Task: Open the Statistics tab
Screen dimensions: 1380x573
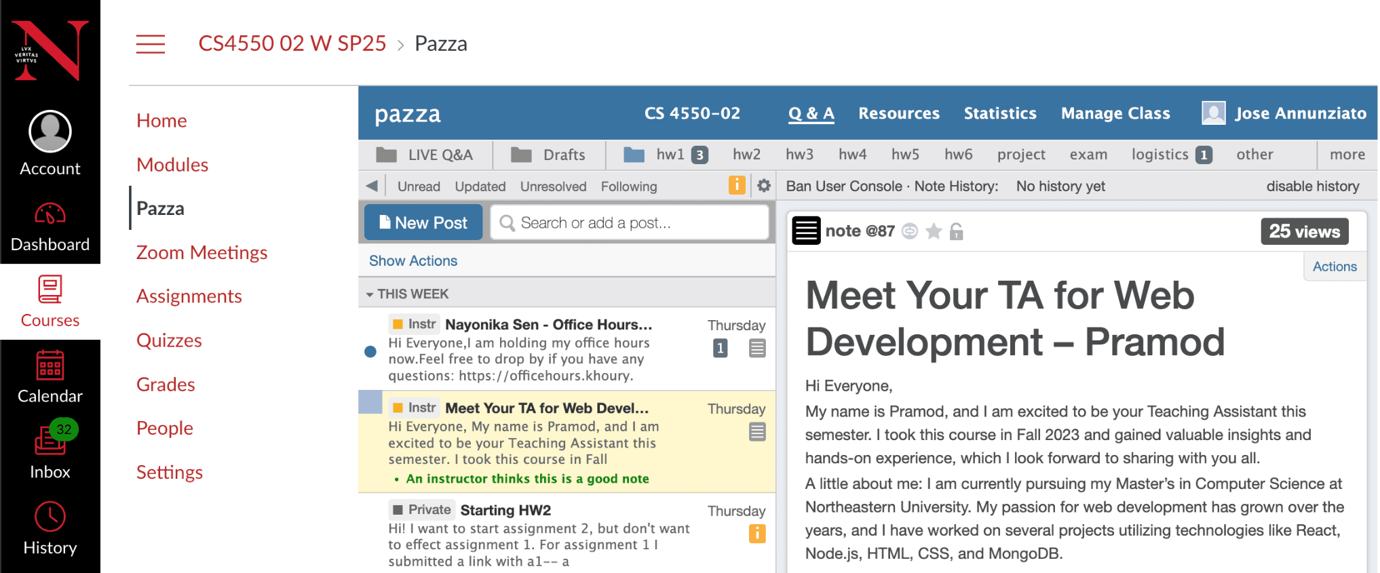Action: click(x=1000, y=113)
